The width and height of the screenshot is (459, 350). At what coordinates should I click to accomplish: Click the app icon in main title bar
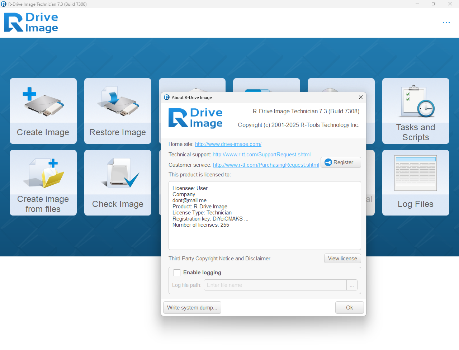[x=4, y=4]
